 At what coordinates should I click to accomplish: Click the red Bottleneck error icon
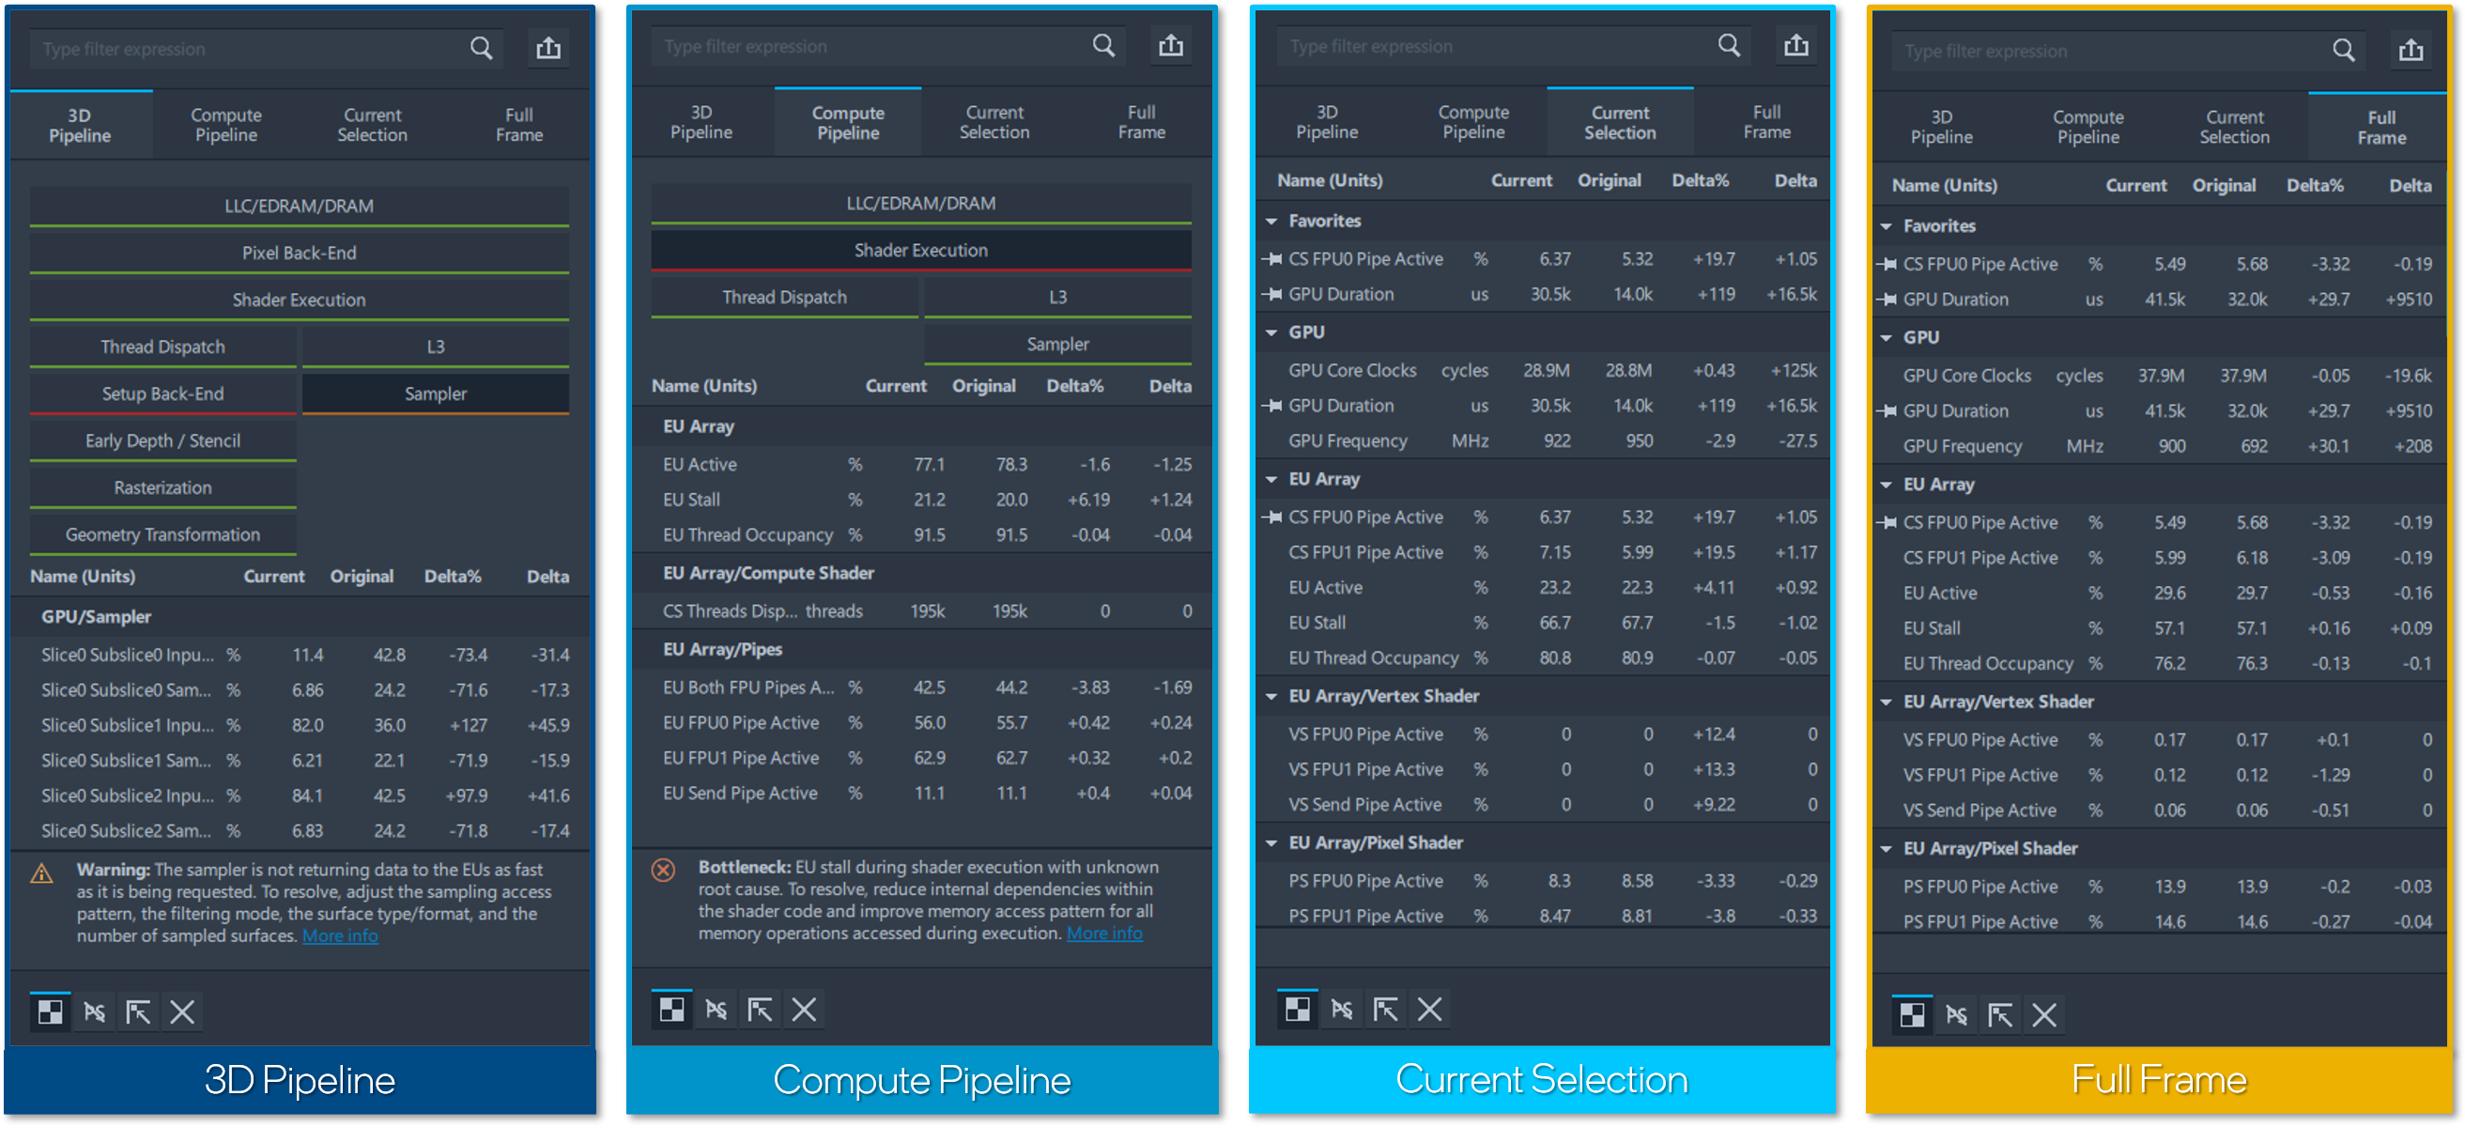[x=663, y=870]
